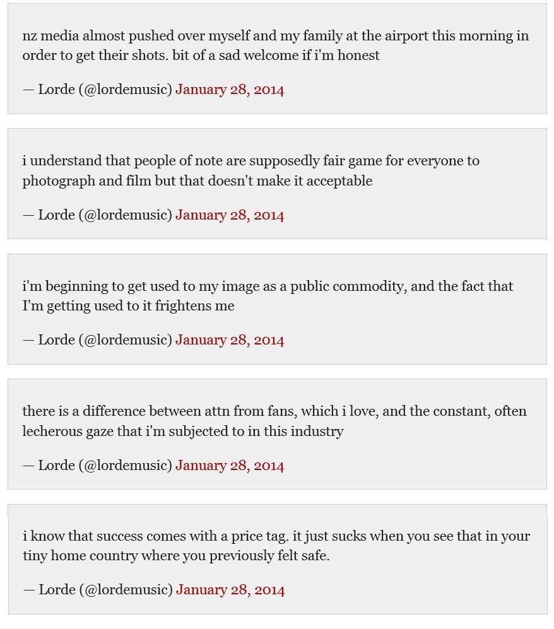This screenshot has height=629, width=554.
Task: Click the Lorde name under the nz media tweet
Action: pyautogui.click(x=56, y=90)
